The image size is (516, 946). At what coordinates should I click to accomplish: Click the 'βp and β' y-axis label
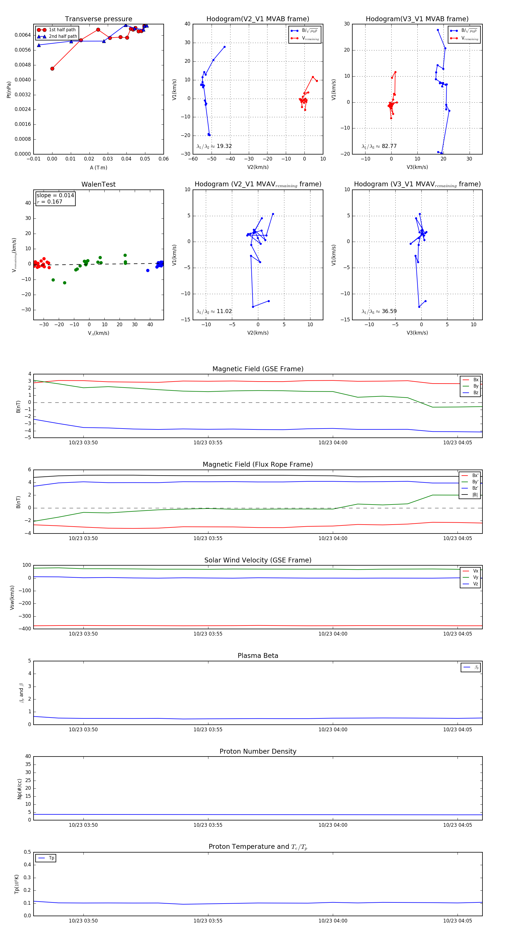21,693
